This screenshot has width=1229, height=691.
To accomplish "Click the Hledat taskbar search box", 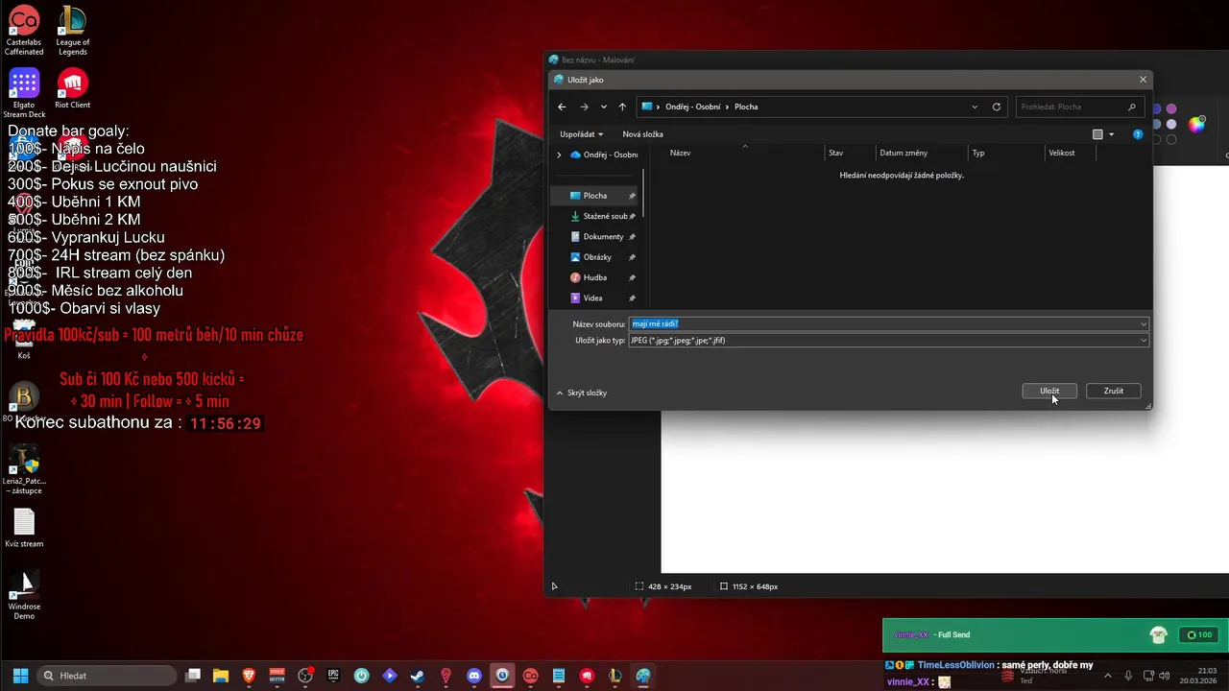I will [x=107, y=676].
